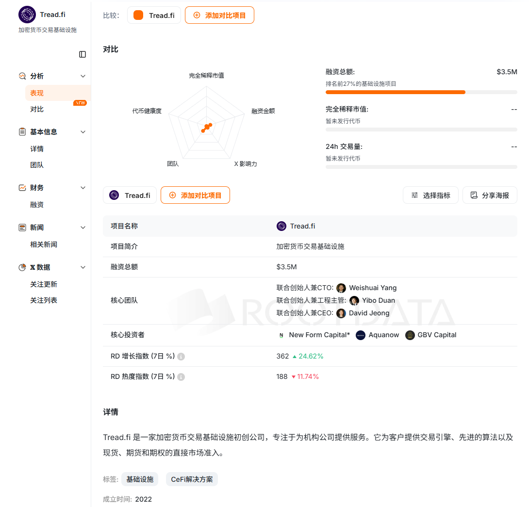Click the New Form Capital logo

281,335
